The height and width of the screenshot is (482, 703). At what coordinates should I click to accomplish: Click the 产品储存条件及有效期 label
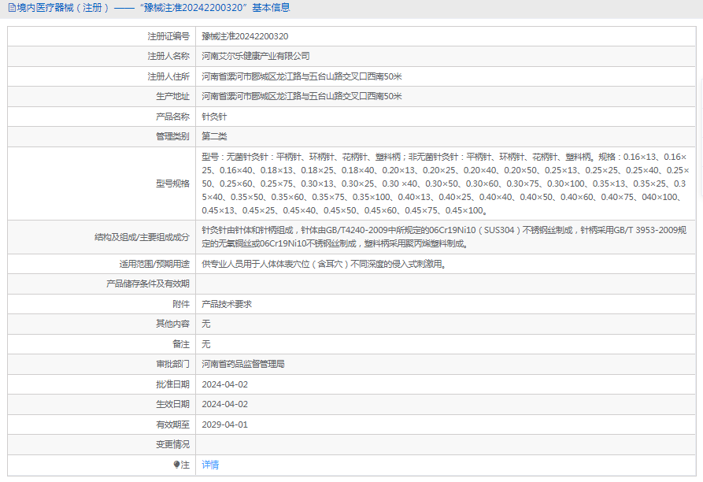coord(148,284)
